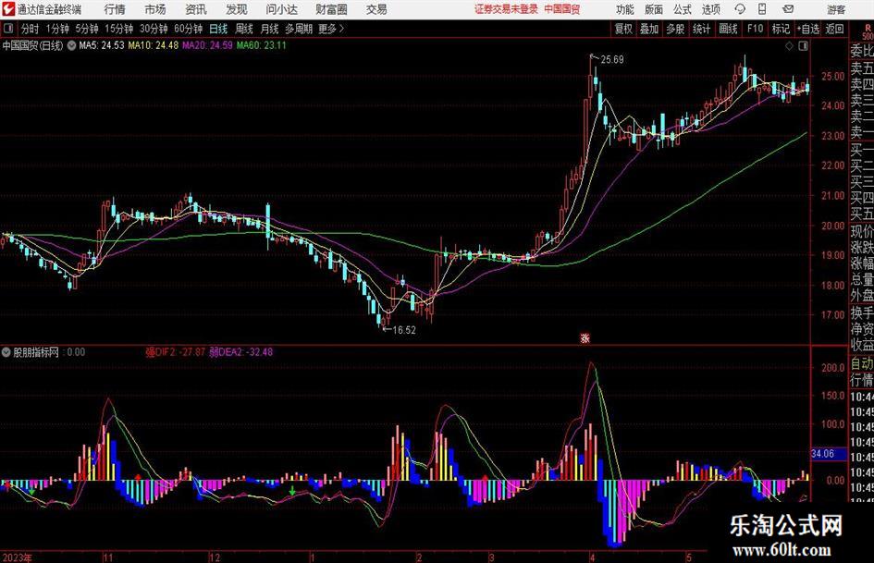
Task: Add stock via +自选 button
Action: pos(808,29)
